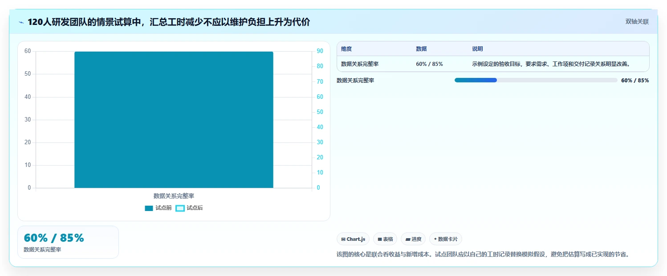Click the page title about 120人研发团队
The width and height of the screenshot is (667, 276).
click(x=169, y=22)
